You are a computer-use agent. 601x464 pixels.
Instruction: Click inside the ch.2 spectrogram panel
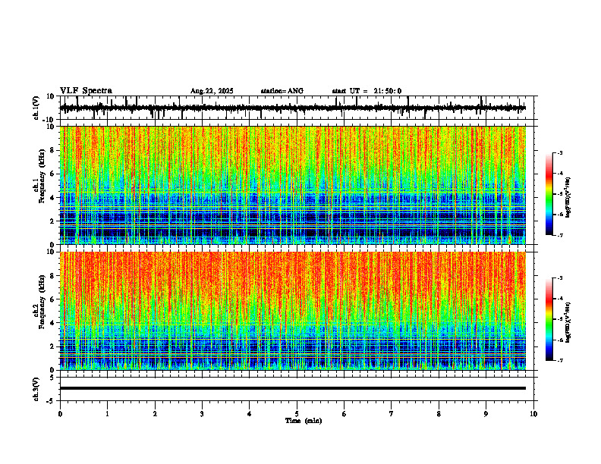point(293,311)
